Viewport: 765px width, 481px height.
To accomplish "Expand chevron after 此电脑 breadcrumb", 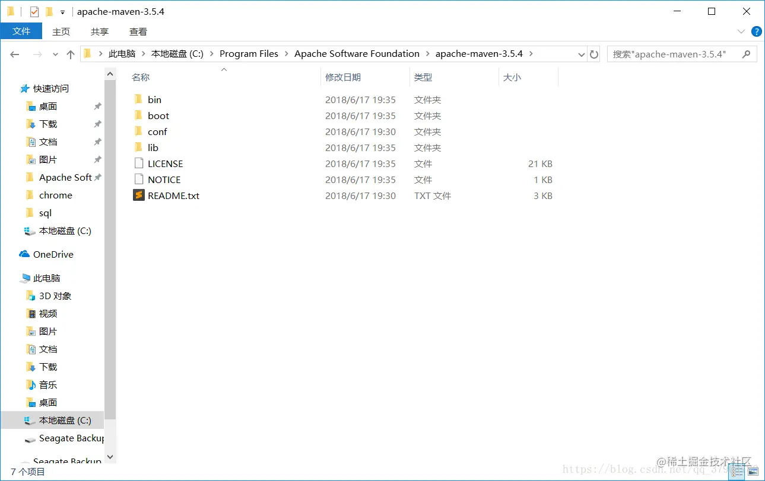I will click(144, 54).
